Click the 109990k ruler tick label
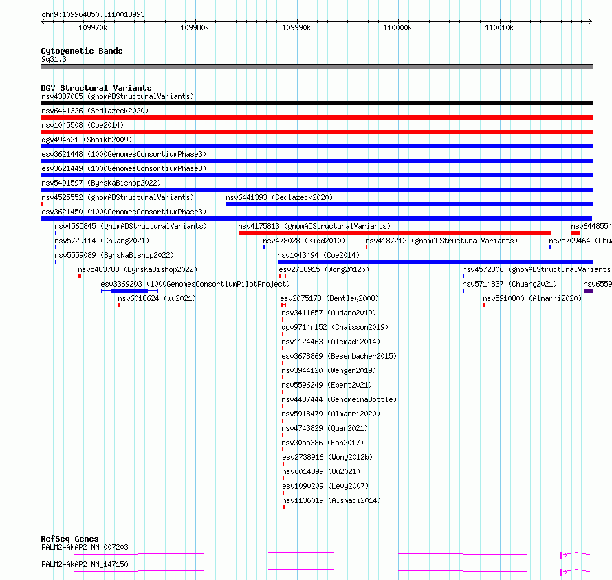This screenshot has width=612, height=580. click(x=296, y=27)
